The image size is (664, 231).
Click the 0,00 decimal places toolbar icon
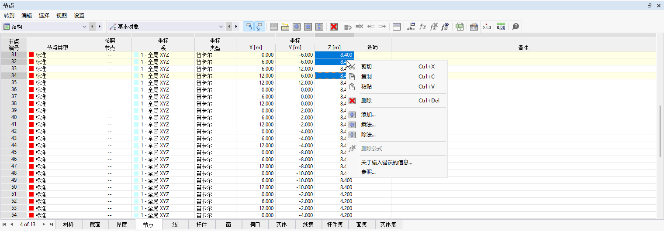pos(501,27)
